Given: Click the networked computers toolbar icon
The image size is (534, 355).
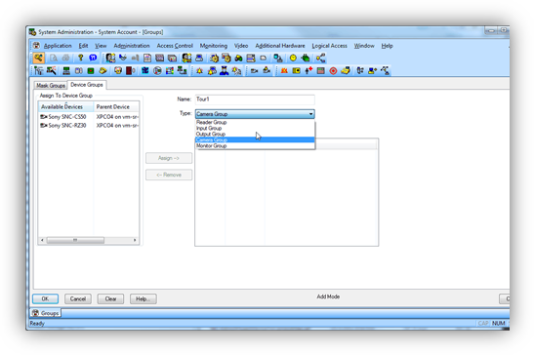Looking at the screenshot, I should 182,71.
